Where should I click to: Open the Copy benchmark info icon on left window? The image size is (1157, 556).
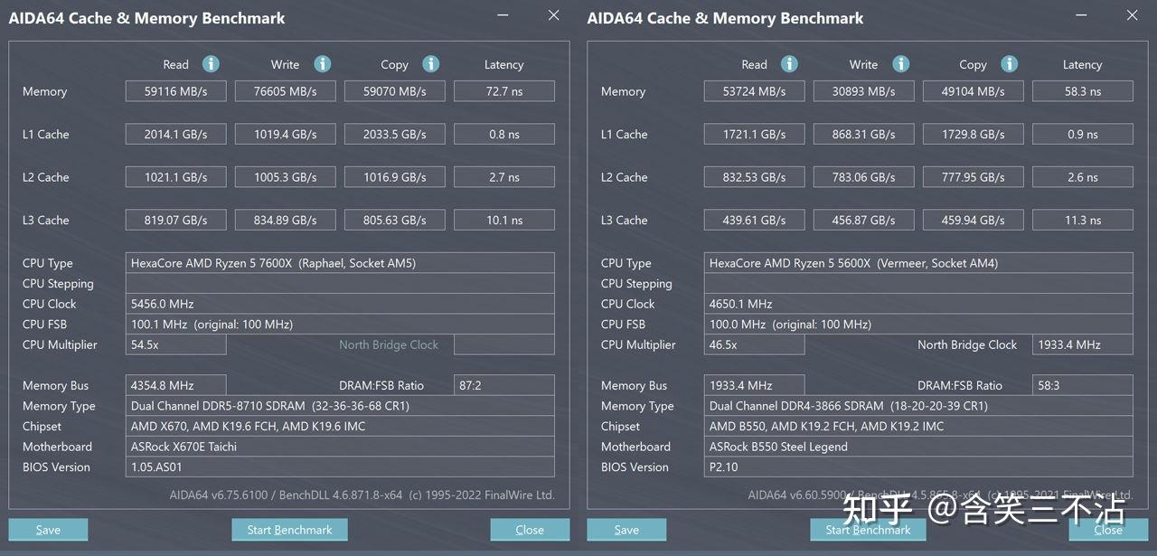[430, 64]
